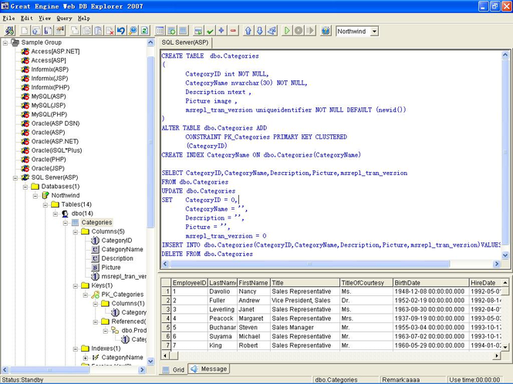
Task: Click the blue up arrow icon
Action: pos(248,31)
